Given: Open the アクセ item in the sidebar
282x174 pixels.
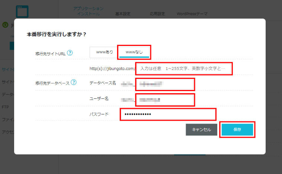Looking at the screenshot, I should (7, 132).
